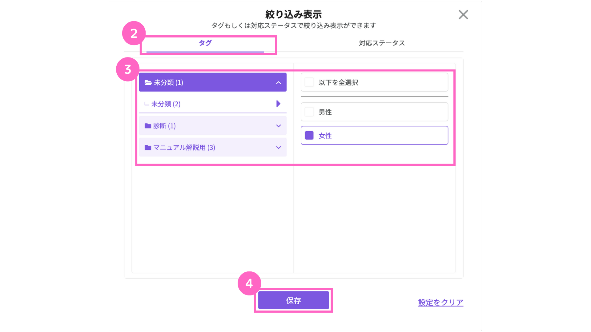Click the arrow on 未分類 (2) row
This screenshot has width=591, height=332.
point(278,104)
